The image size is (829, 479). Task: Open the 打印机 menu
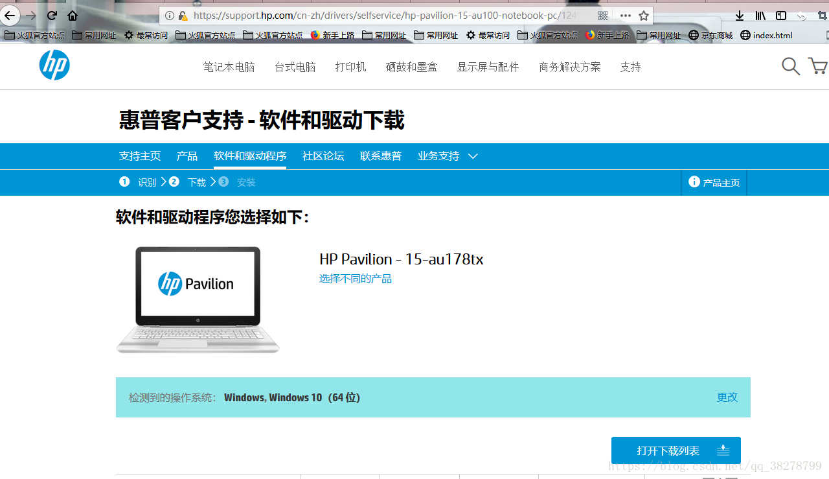pos(351,67)
